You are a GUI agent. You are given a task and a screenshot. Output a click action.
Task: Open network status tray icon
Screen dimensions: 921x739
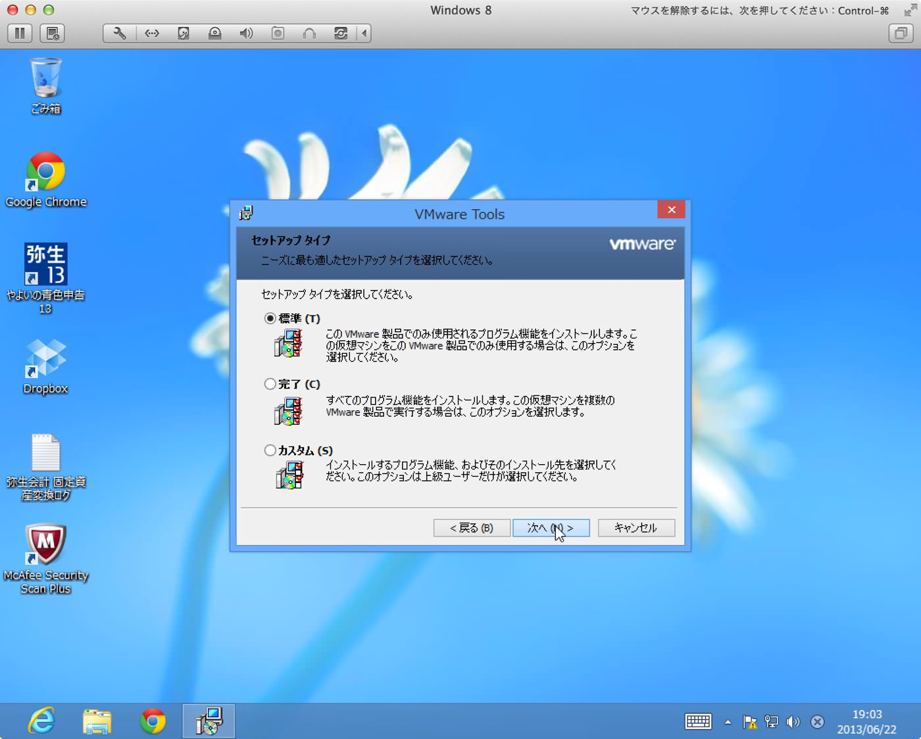[x=771, y=722]
